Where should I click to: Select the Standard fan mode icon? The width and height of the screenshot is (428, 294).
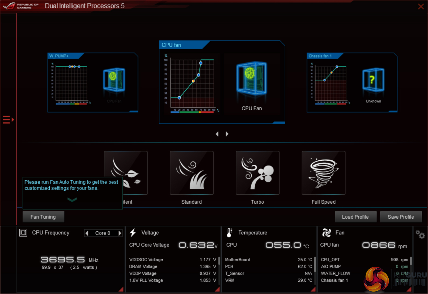coord(191,173)
